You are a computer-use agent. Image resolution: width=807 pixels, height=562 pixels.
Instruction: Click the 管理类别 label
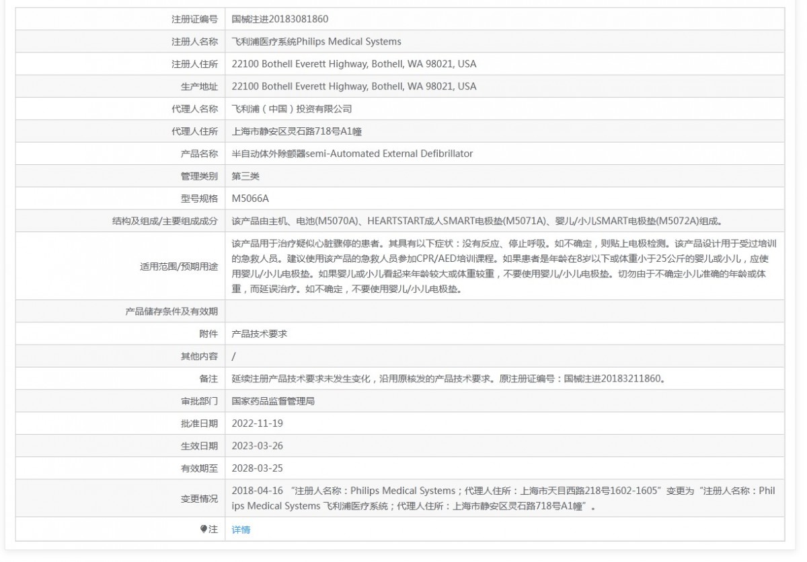200,176
